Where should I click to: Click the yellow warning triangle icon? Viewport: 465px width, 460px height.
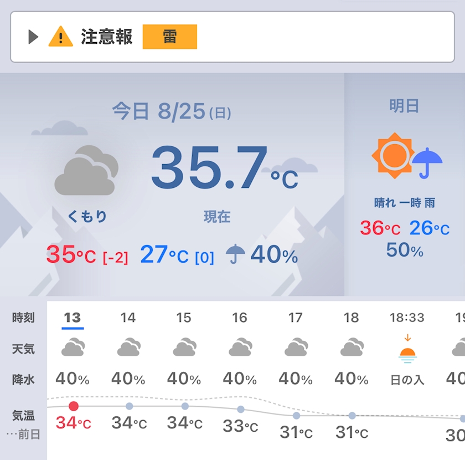coord(60,37)
